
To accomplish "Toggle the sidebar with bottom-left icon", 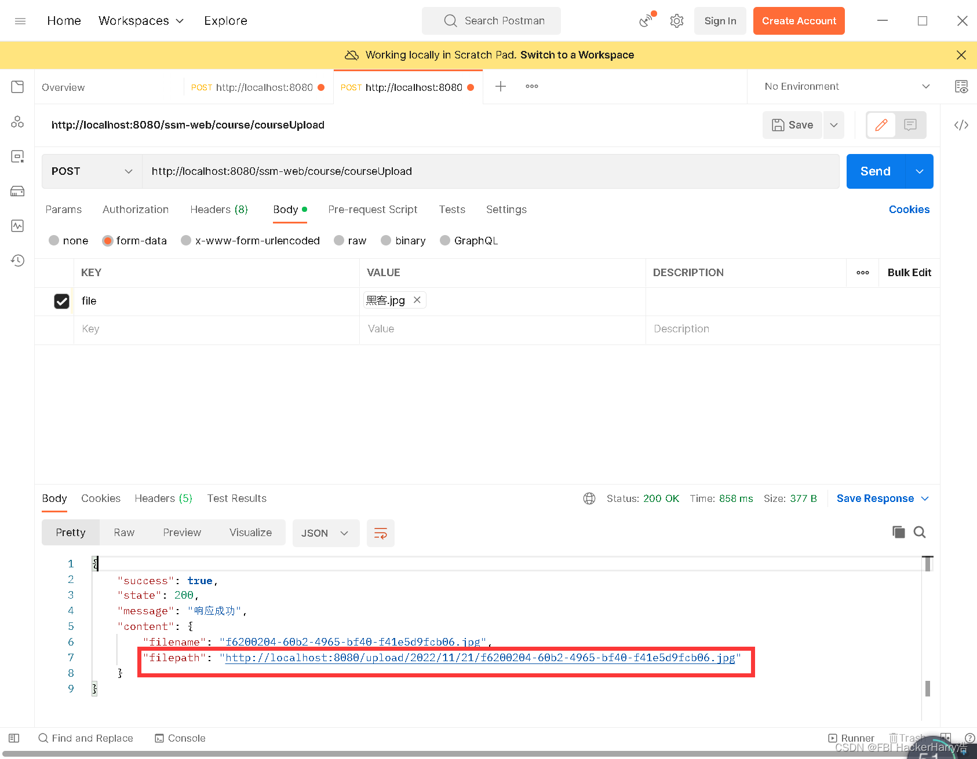I will (x=14, y=738).
